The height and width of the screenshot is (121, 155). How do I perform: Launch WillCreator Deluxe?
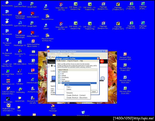tap(20, 61)
